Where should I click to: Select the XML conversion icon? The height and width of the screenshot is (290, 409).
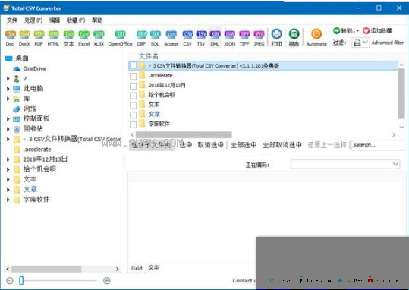(215, 38)
